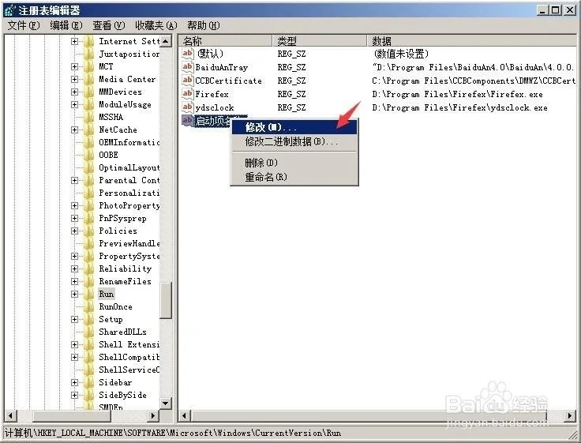Expand the Internet Settings tree node
The height and width of the screenshot is (443, 581).
74,41
